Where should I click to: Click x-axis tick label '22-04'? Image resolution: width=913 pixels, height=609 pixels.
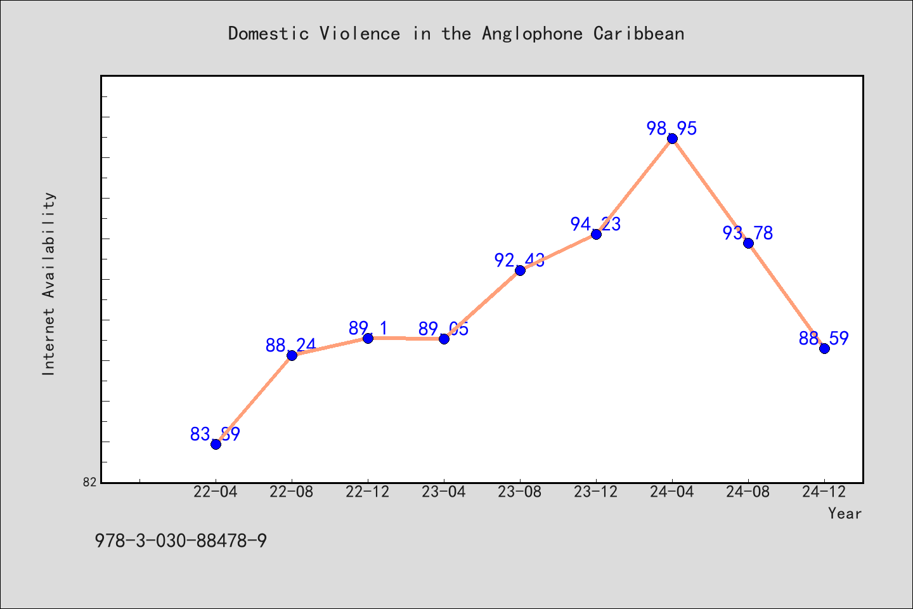(x=216, y=492)
